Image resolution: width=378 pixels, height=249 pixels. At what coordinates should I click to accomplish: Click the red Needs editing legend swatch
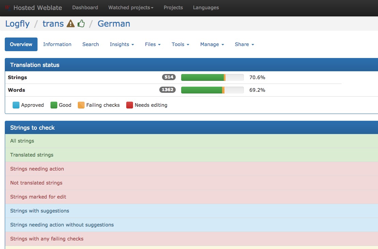[129, 105]
